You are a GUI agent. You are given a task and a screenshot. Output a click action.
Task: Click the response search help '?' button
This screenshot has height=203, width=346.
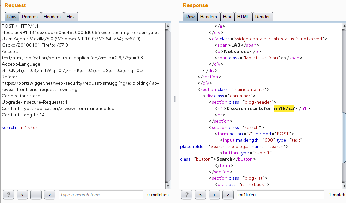click(187, 195)
